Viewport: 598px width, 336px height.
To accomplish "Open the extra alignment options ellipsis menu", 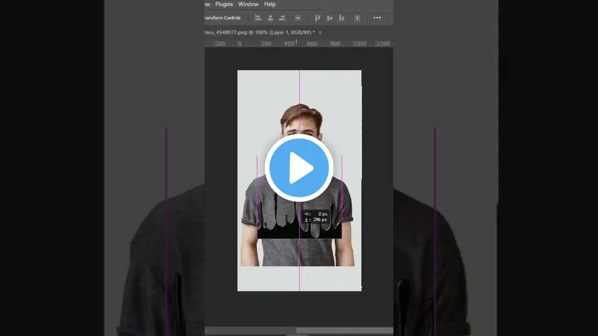I will pos(377,18).
